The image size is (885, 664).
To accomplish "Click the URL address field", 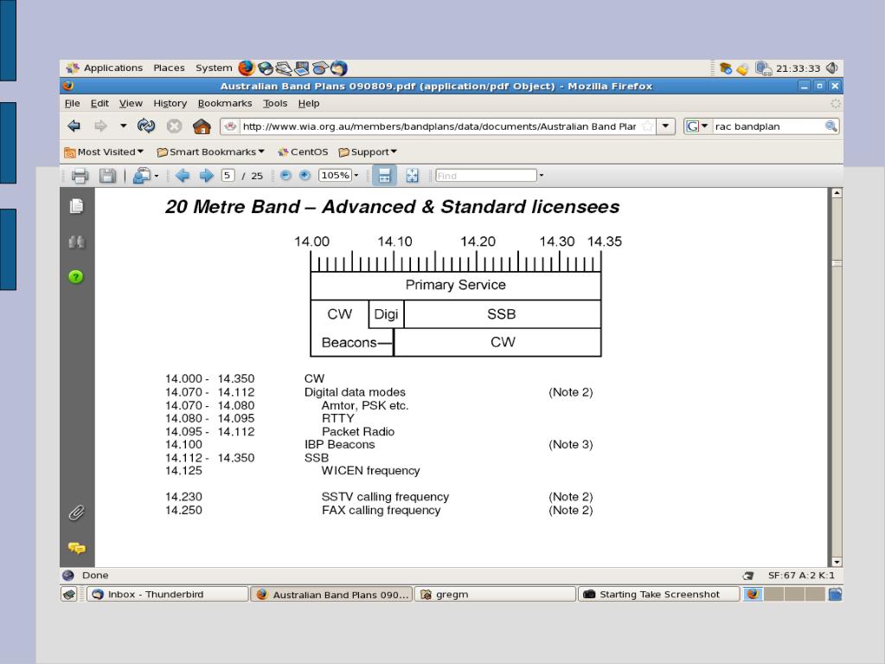I will (439, 126).
